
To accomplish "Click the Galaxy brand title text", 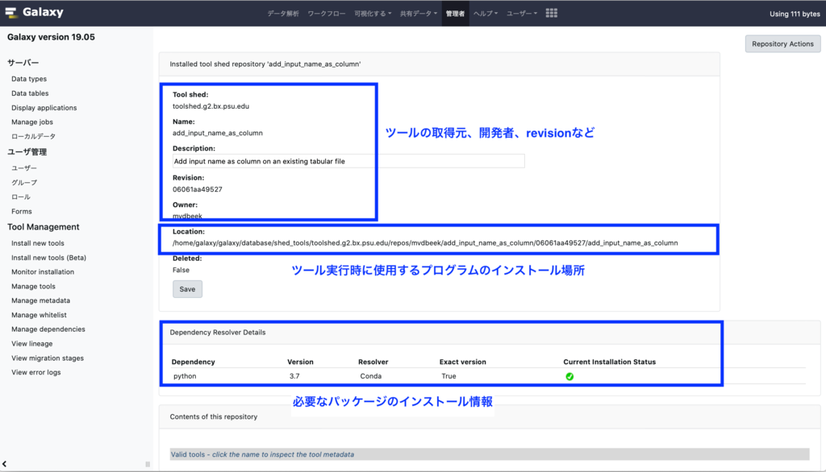I will coord(43,12).
